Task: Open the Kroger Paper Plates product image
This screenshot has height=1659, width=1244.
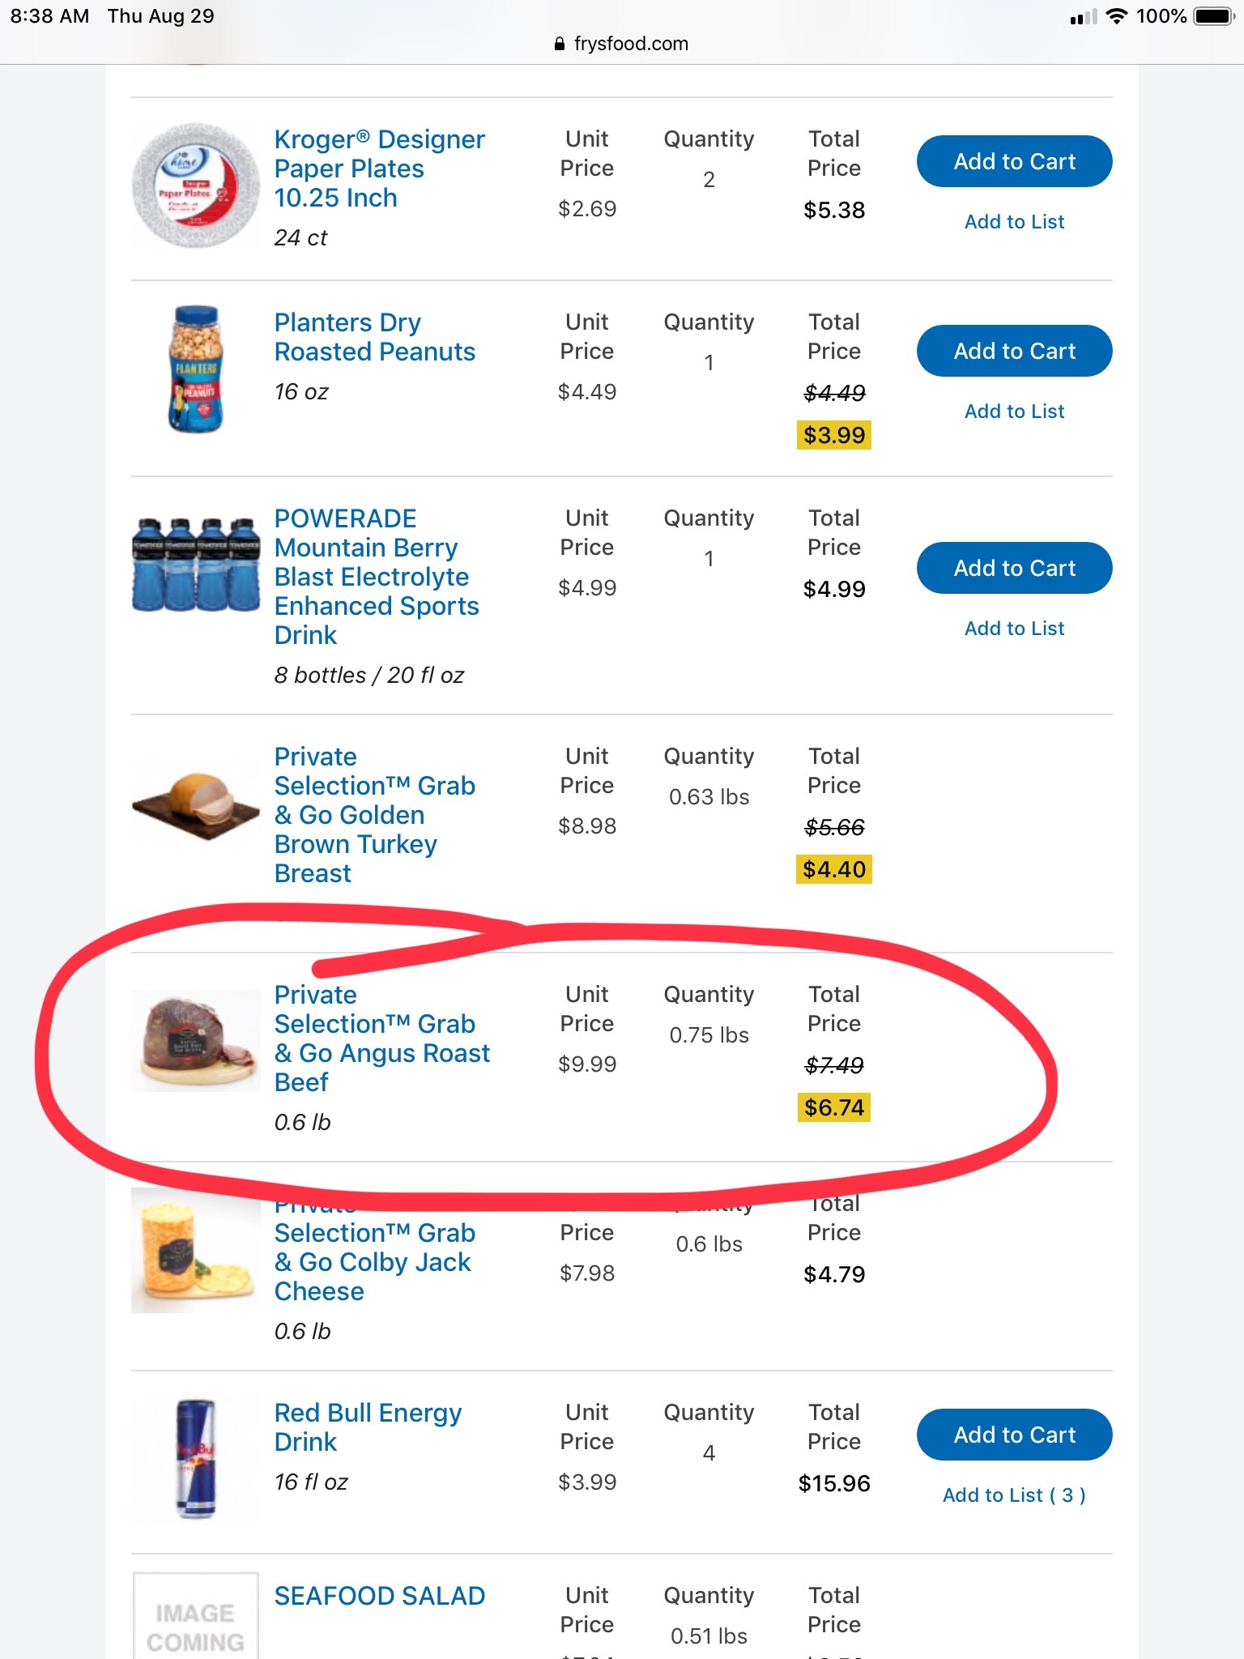Action: point(196,186)
